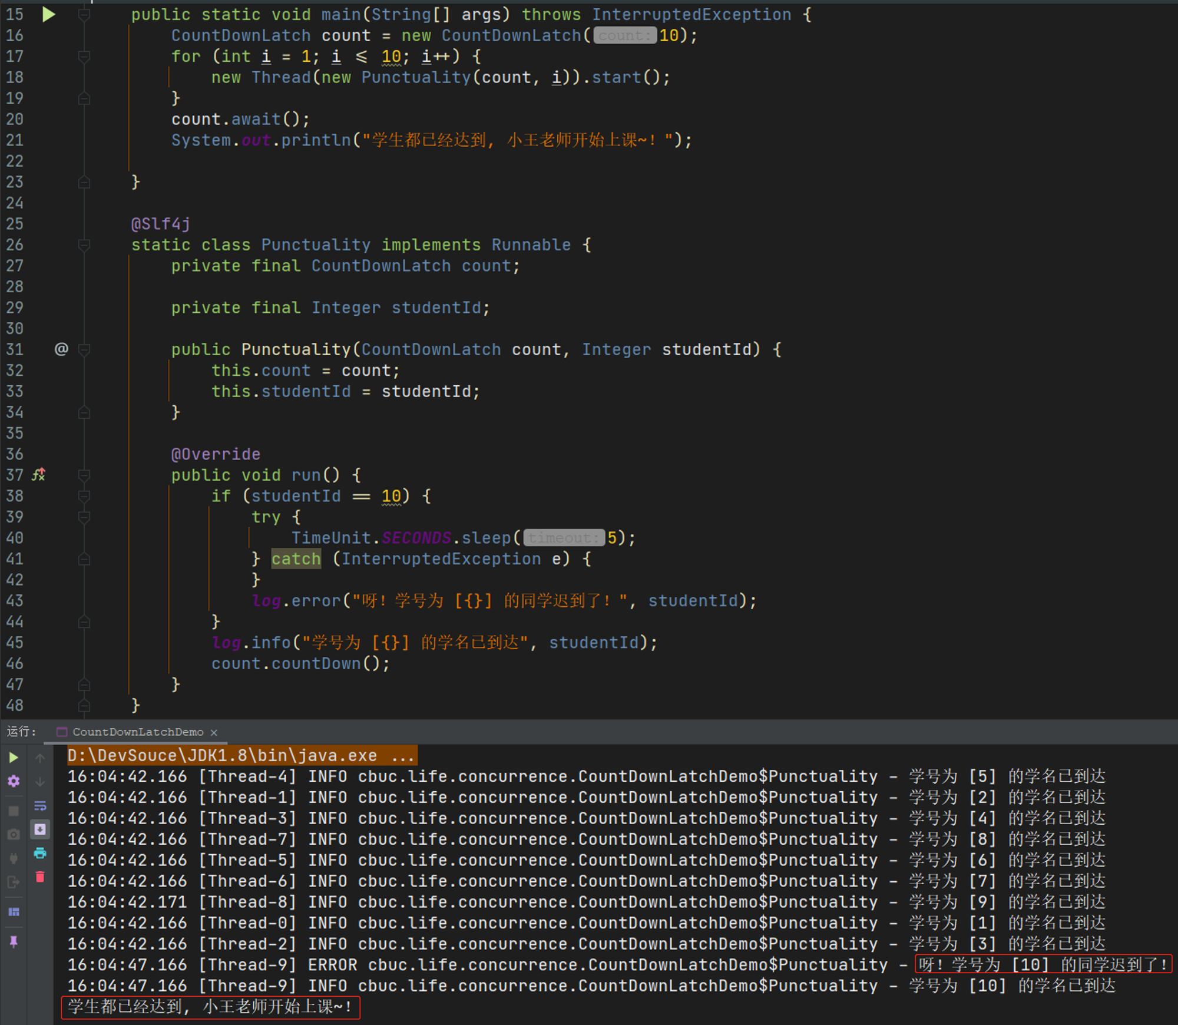Screen dimensions: 1178x1025
Task: Click the run configuration icon beside the CountDownLatchDemo tab
Action: [62, 732]
